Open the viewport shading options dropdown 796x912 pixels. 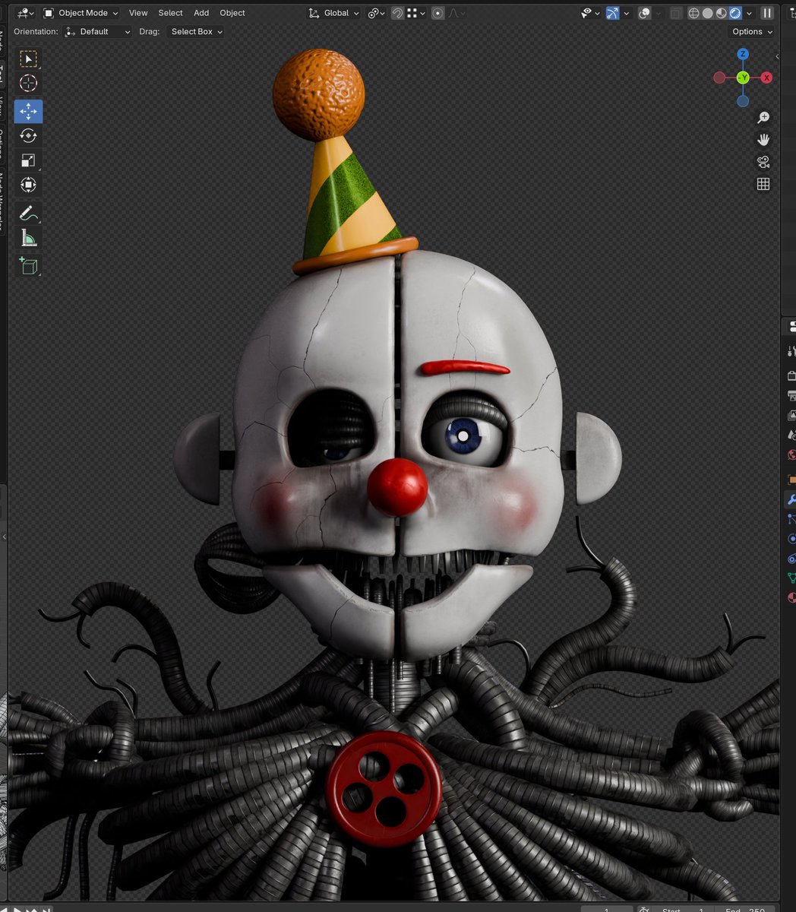[x=749, y=13]
